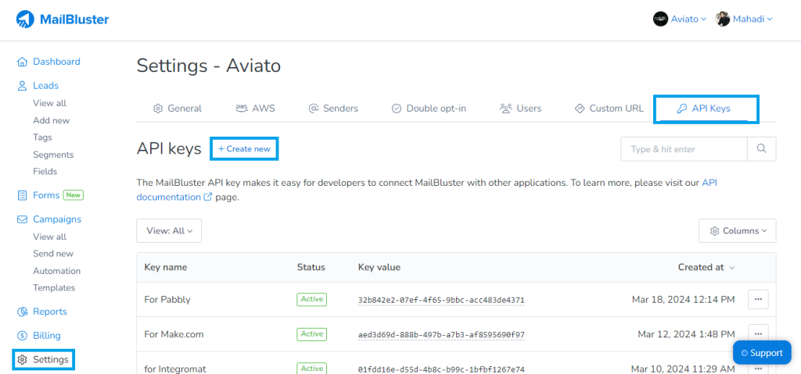Open Send new under Campaigns
This screenshot has height=374, width=801.
[53, 254]
